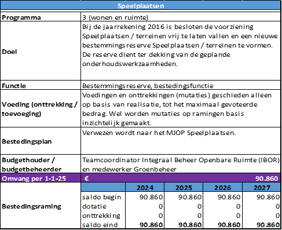This screenshot has width=282, height=230.
Task: Click the euro sign in purple row
Action: click(x=86, y=178)
